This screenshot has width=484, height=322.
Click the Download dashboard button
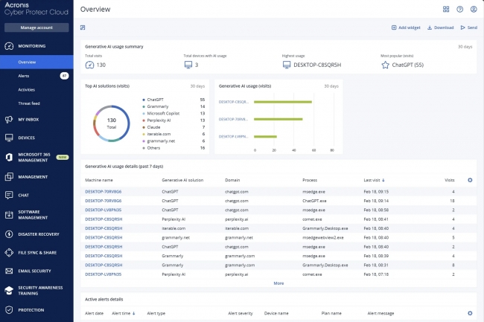click(439, 28)
